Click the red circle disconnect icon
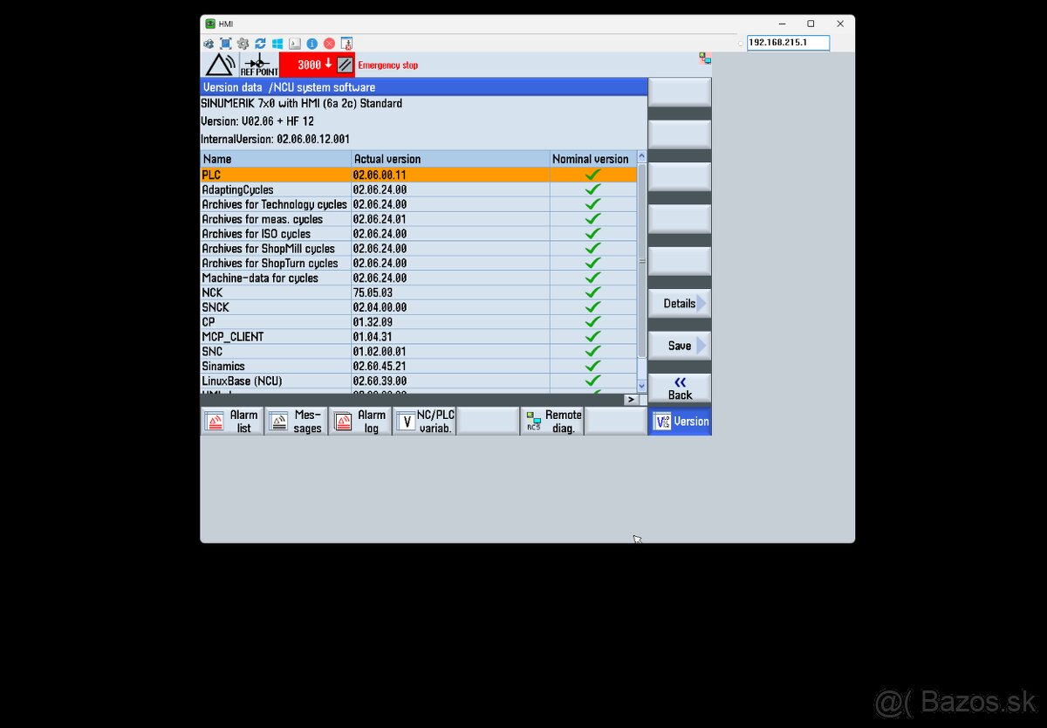1047x728 pixels. [329, 43]
